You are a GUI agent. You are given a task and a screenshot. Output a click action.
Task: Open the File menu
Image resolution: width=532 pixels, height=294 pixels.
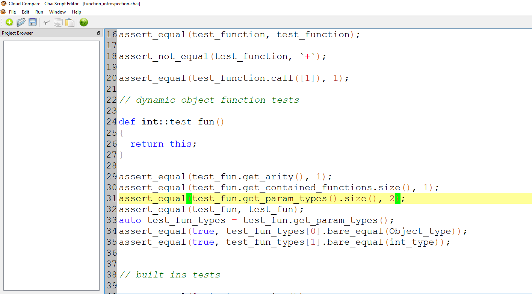[12, 12]
